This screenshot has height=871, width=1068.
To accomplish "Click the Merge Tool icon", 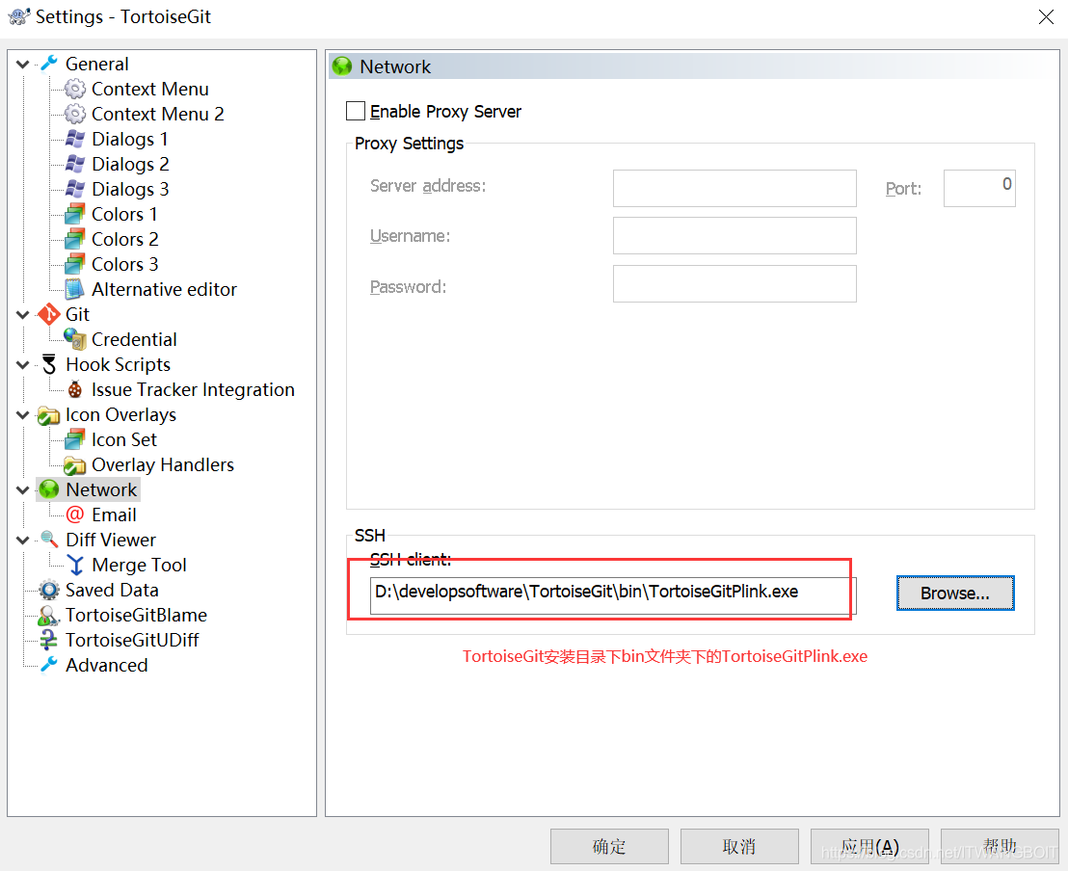I will [75, 565].
